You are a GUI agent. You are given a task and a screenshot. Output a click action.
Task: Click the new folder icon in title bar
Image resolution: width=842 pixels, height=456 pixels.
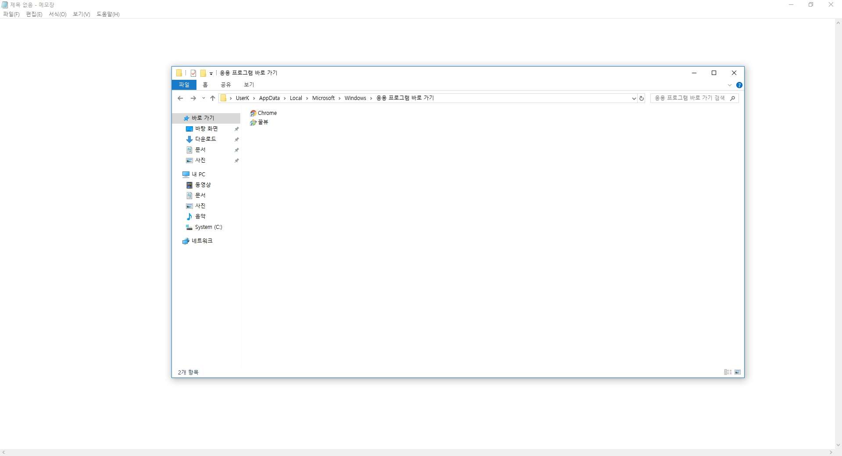coord(203,73)
